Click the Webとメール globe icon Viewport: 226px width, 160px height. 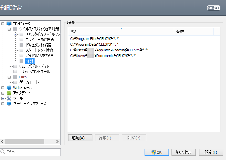pos(9,88)
